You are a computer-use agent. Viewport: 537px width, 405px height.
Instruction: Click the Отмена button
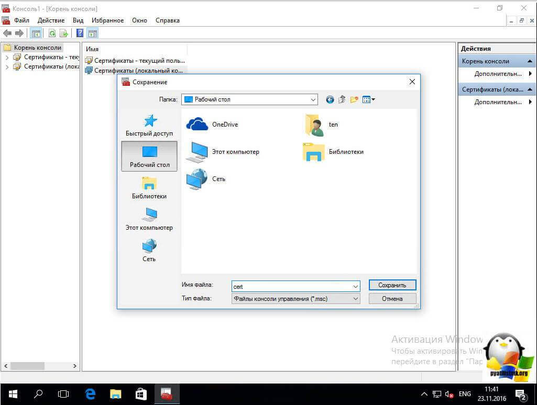[392, 299]
